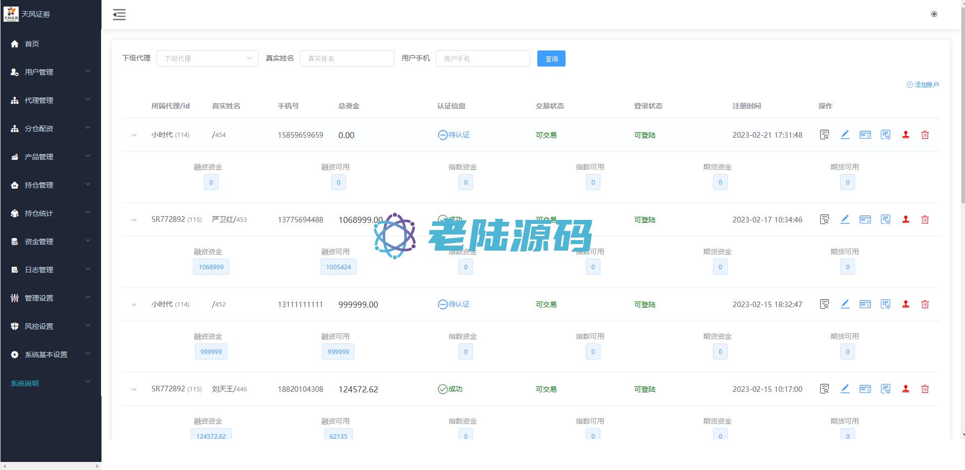Image resolution: width=965 pixels, height=470 pixels.
Task: Click the red delete trash icon for 13111111111
Action: click(925, 304)
